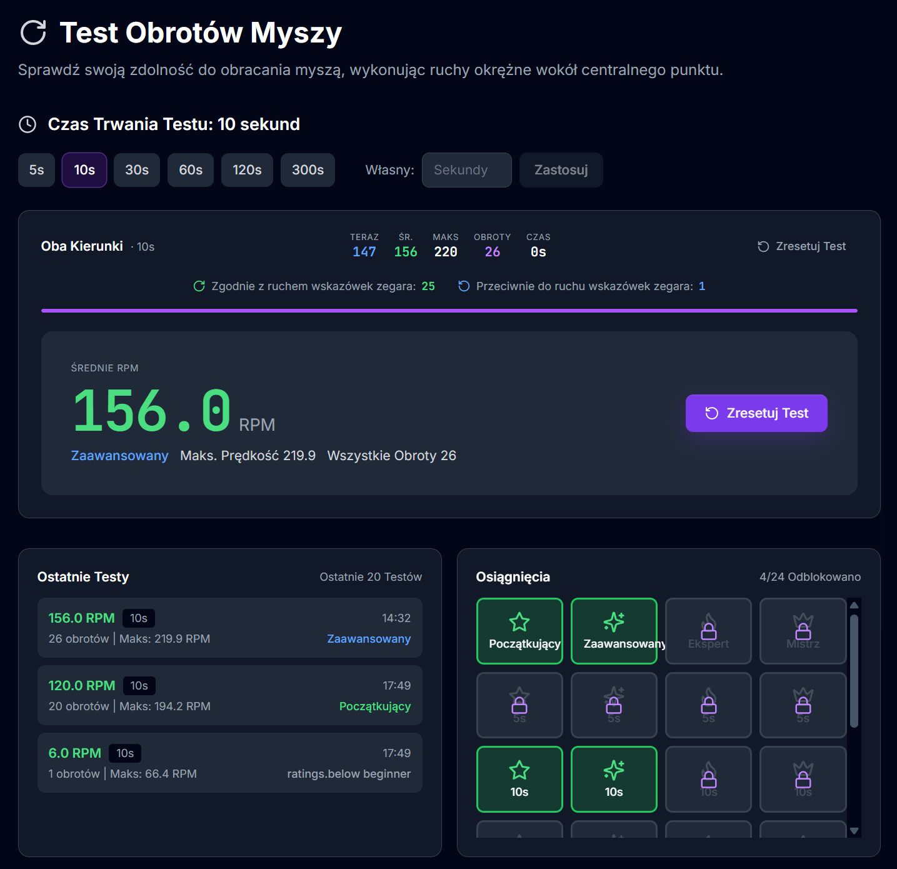Open the Zaawansowany sparkle achievement badge
Image resolution: width=897 pixels, height=869 pixels.
[614, 631]
